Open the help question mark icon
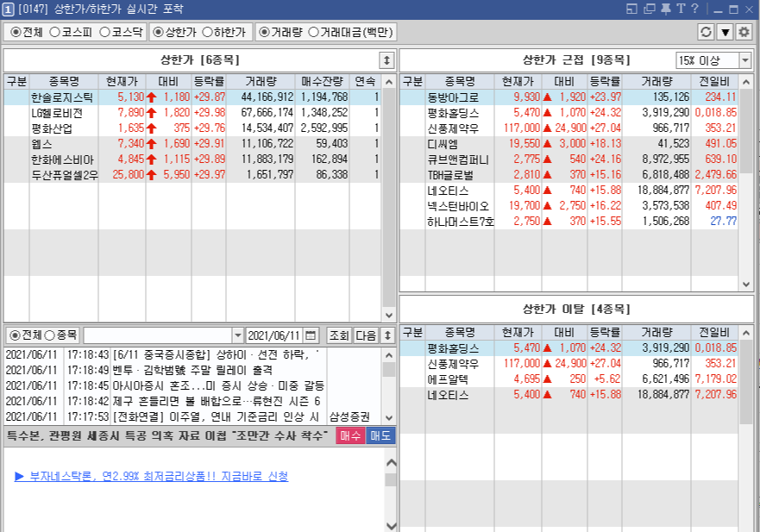Viewport: 760px width, 532px height. click(694, 9)
